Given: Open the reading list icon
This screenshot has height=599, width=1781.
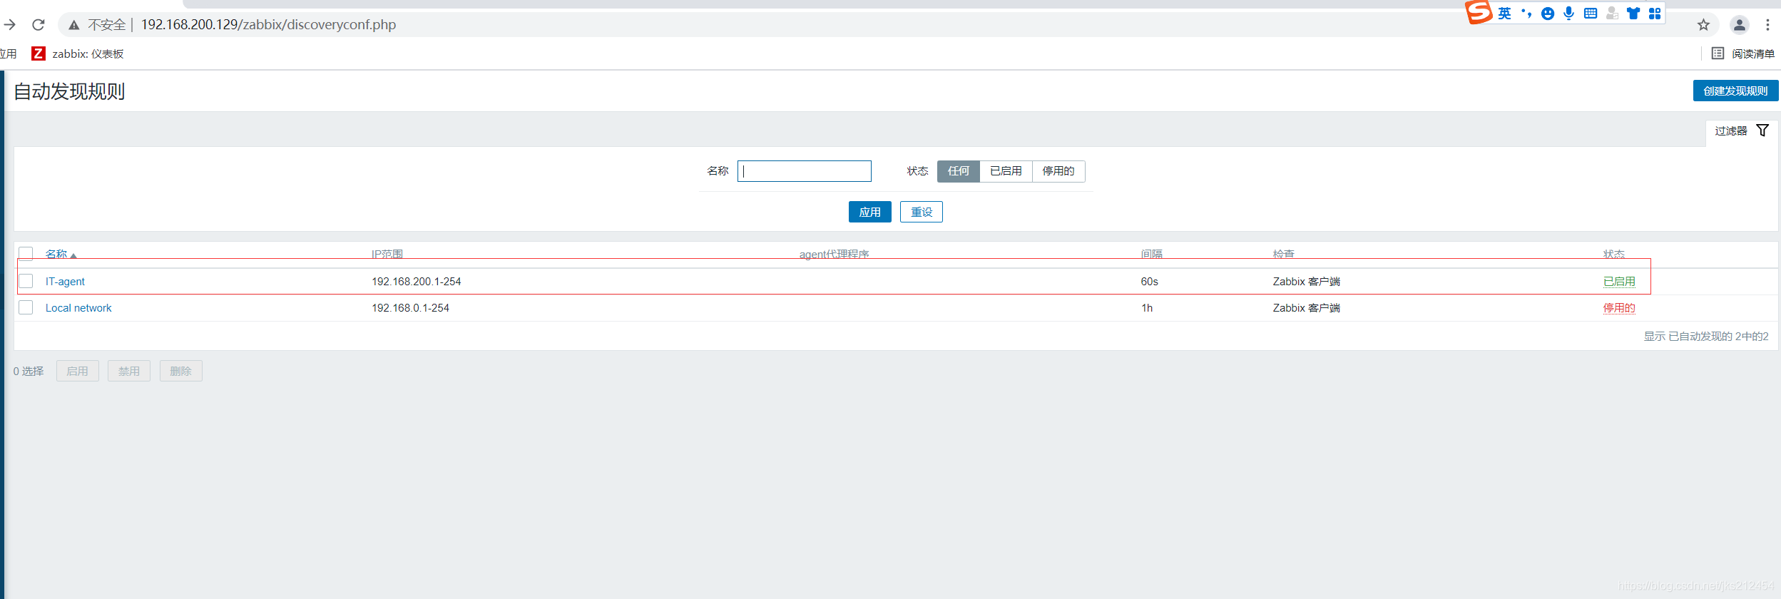Looking at the screenshot, I should coord(1718,53).
